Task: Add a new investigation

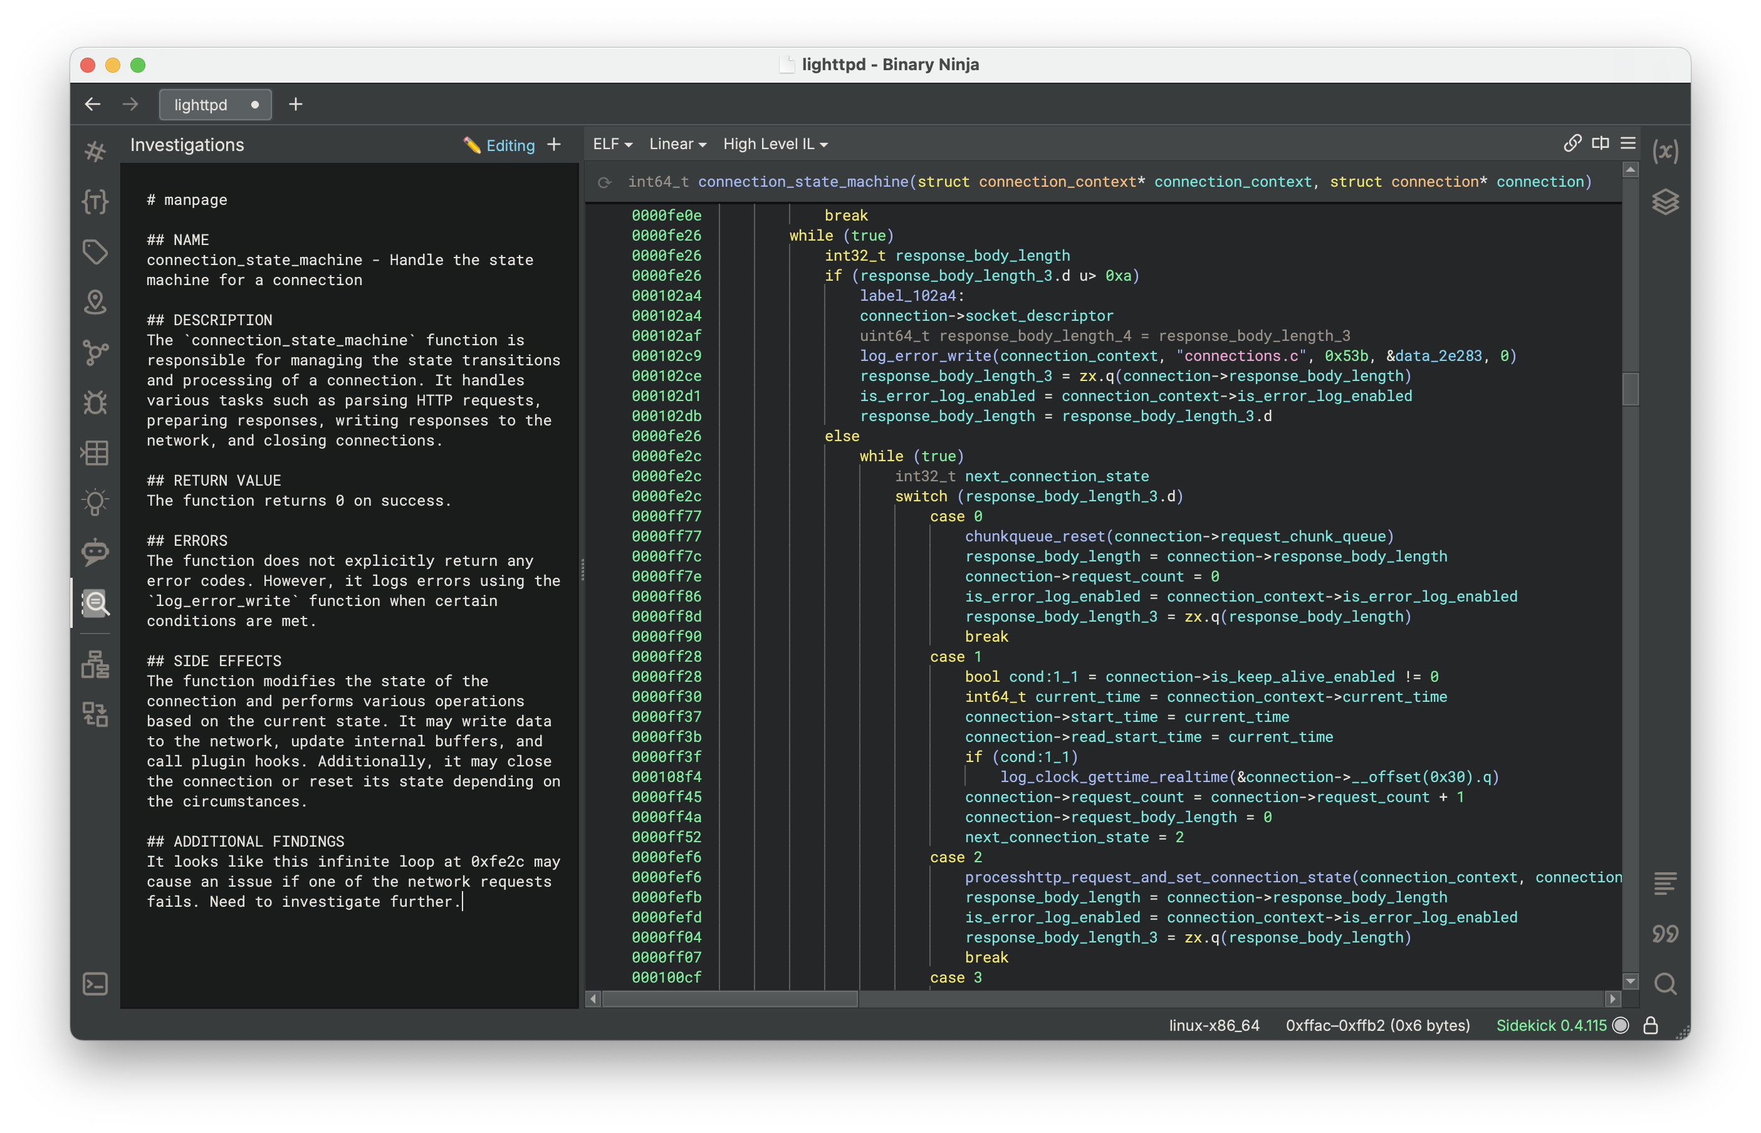Action: click(554, 145)
